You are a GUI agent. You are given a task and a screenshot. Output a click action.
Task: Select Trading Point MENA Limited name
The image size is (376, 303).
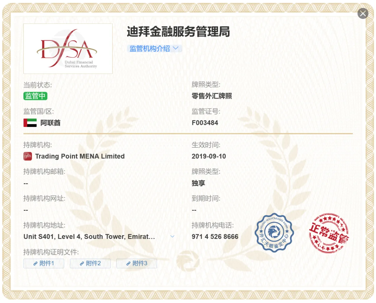(80, 156)
